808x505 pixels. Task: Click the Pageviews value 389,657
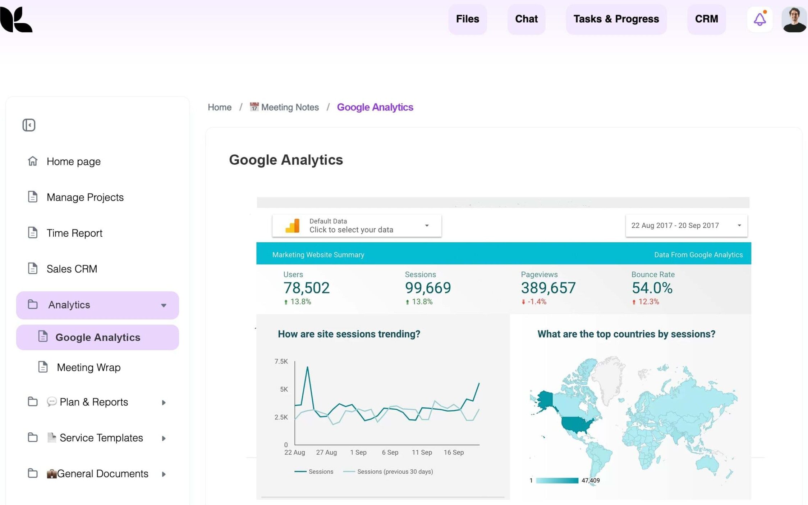(x=548, y=288)
